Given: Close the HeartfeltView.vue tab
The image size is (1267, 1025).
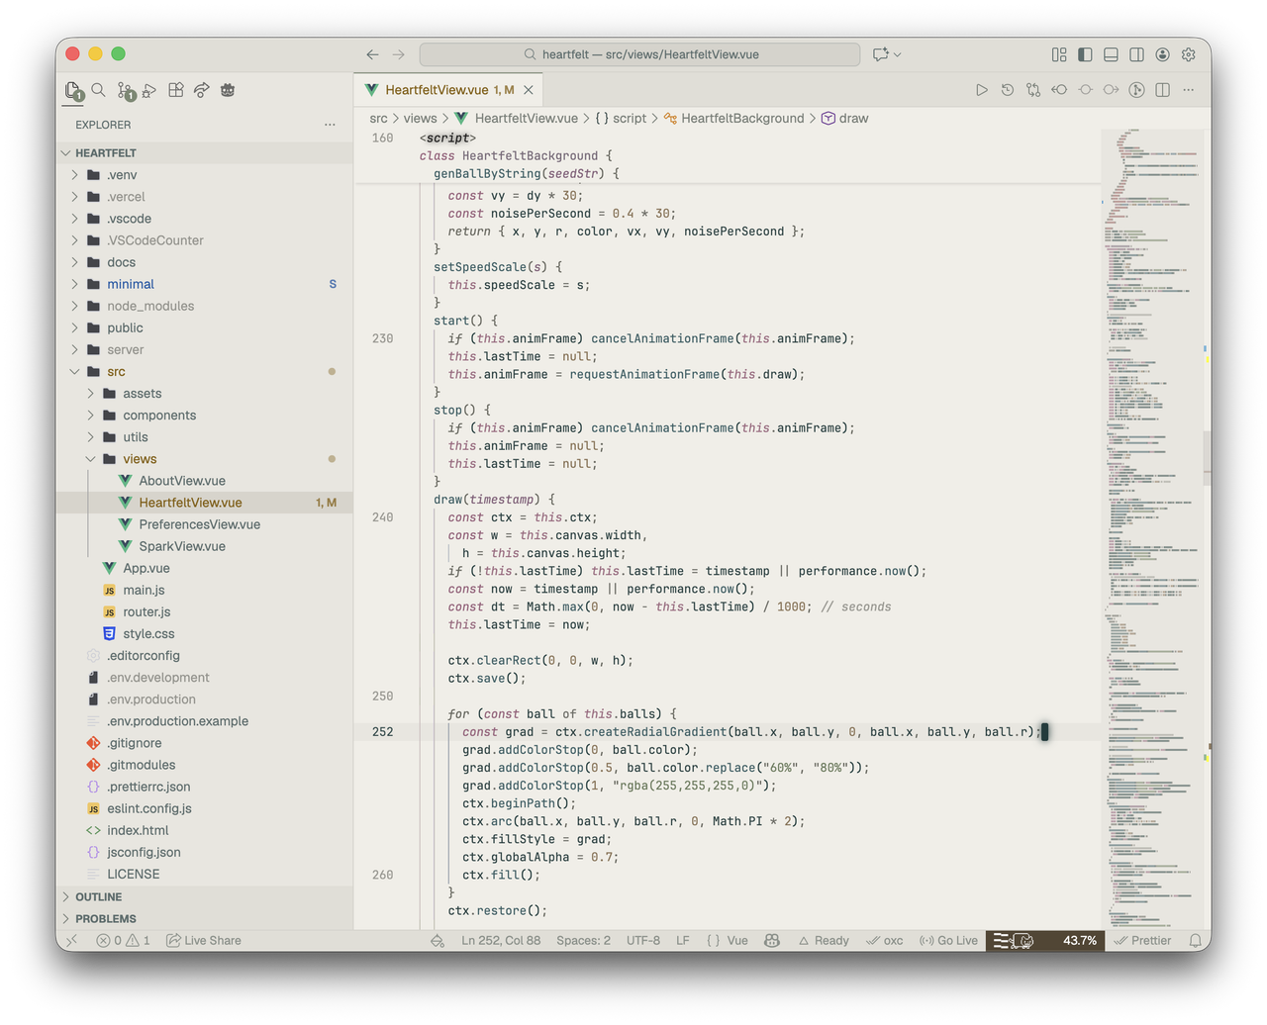Looking at the screenshot, I should 529,90.
